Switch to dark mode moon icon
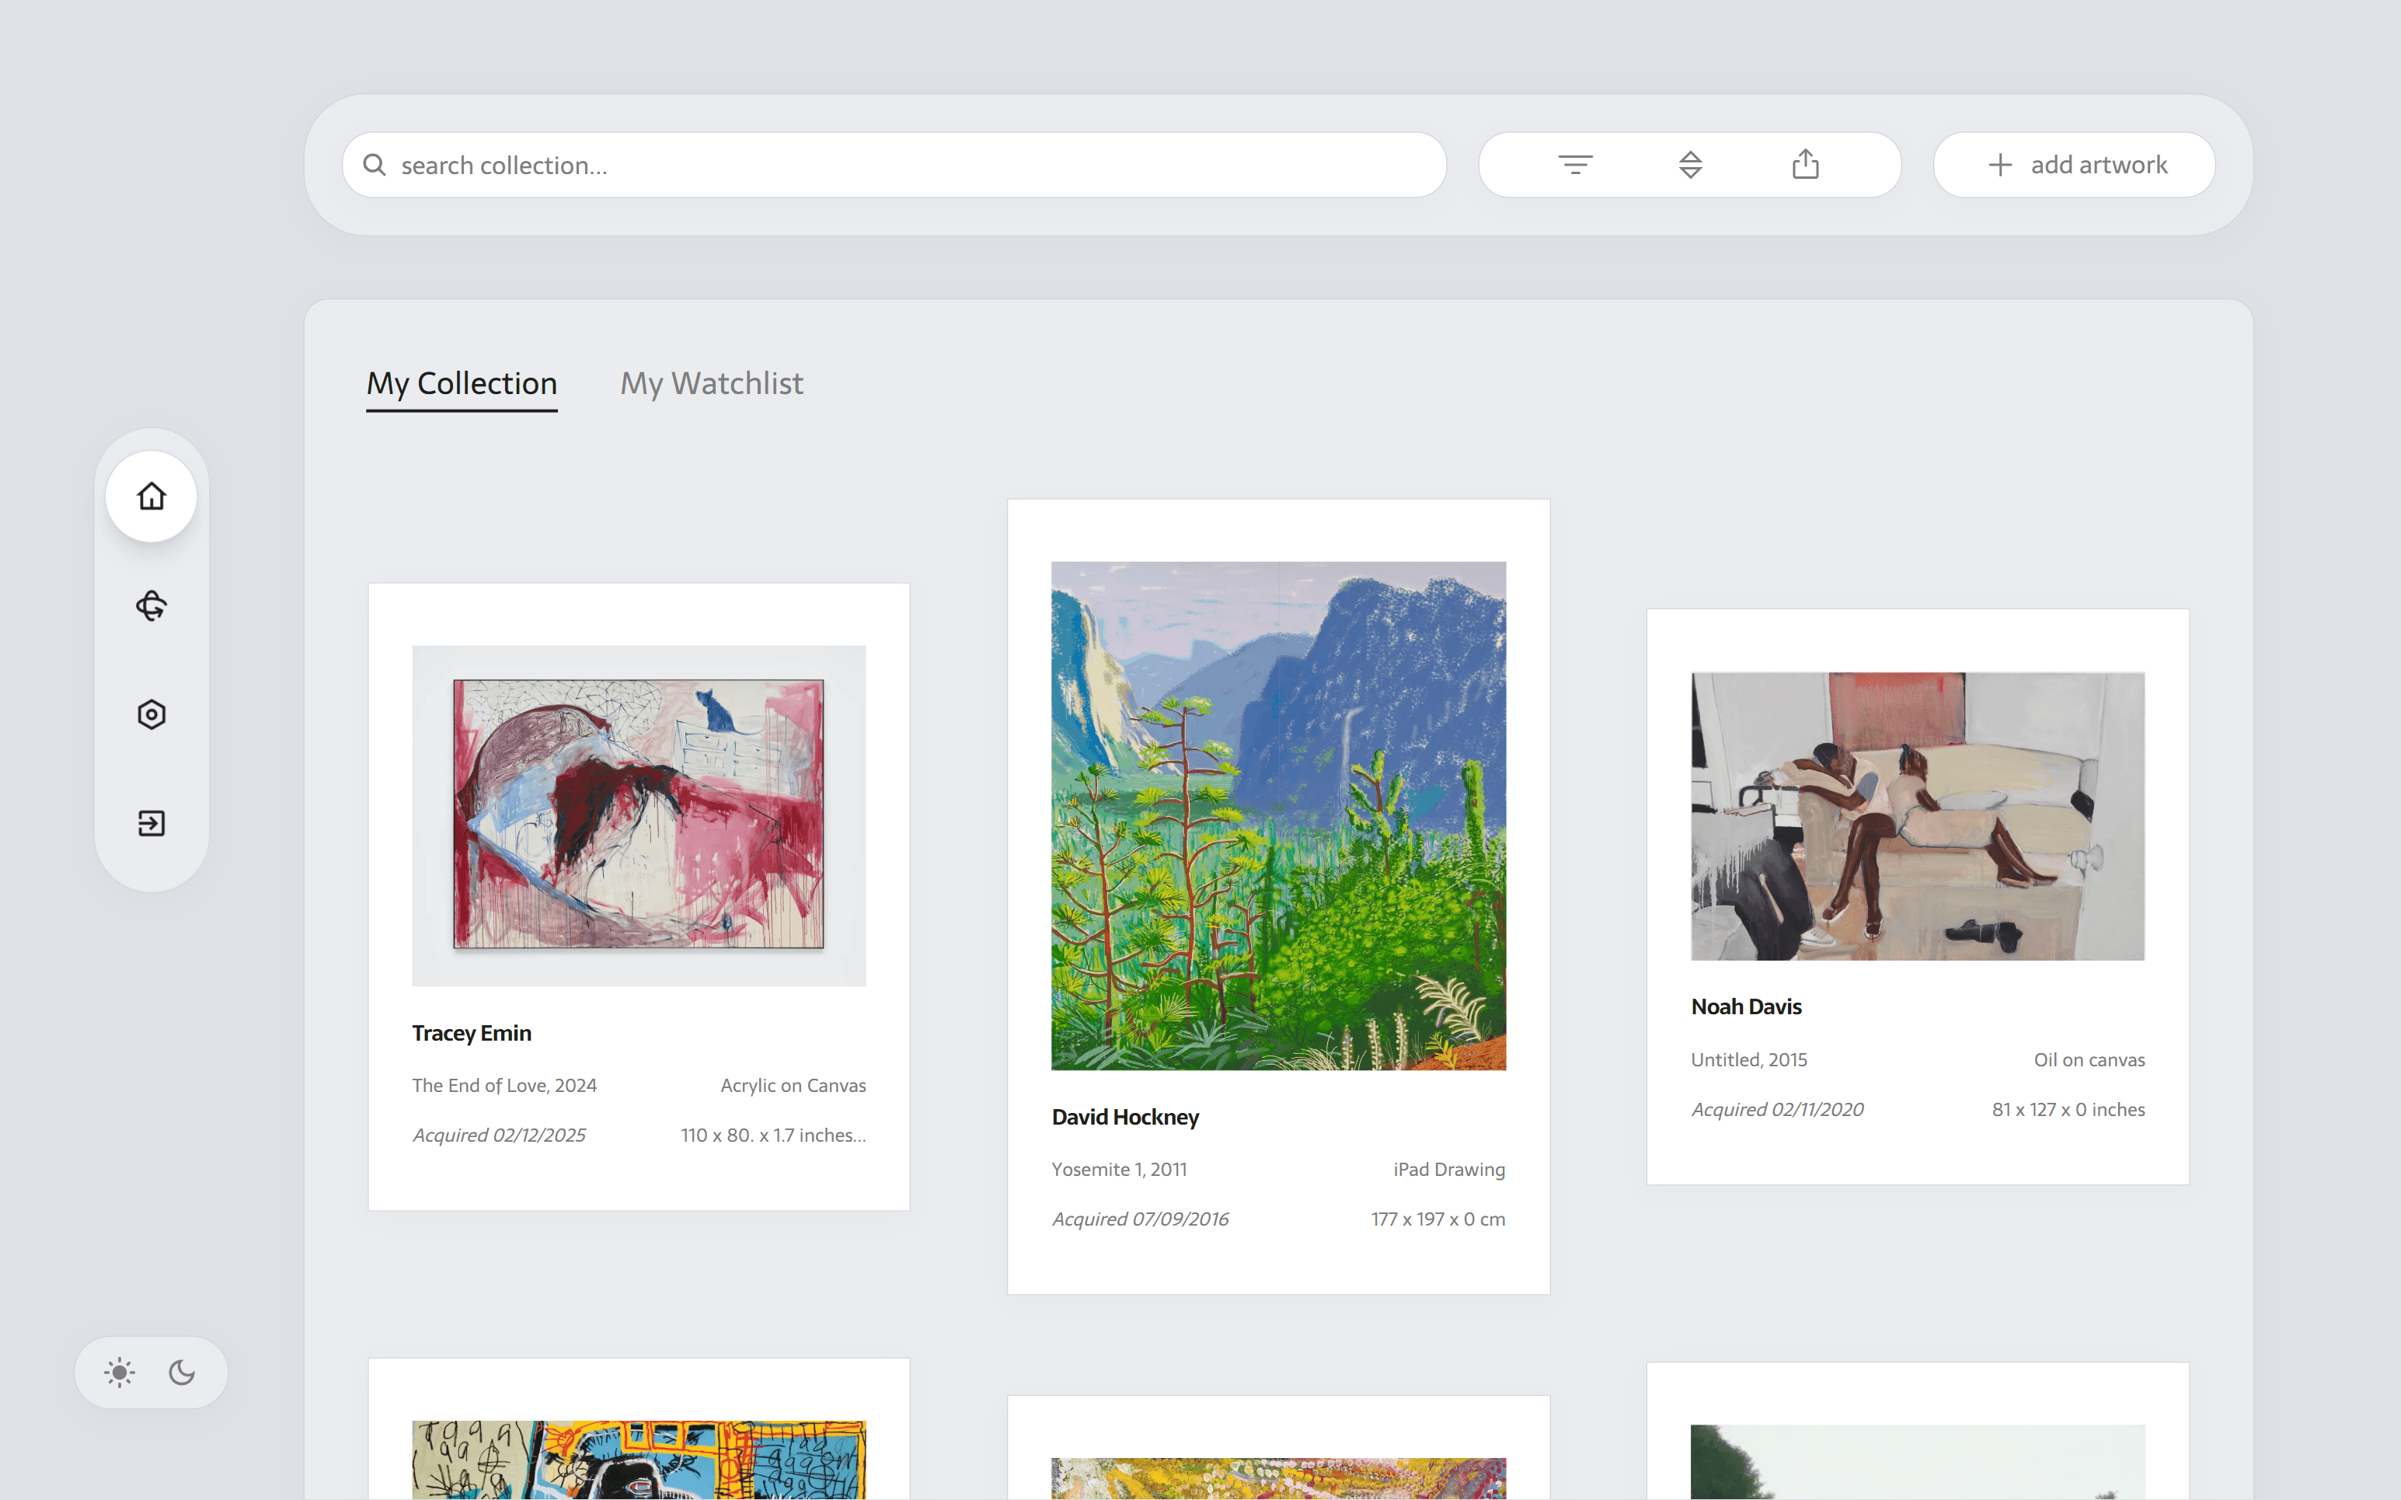The image size is (2401, 1500). pyautogui.click(x=183, y=1373)
